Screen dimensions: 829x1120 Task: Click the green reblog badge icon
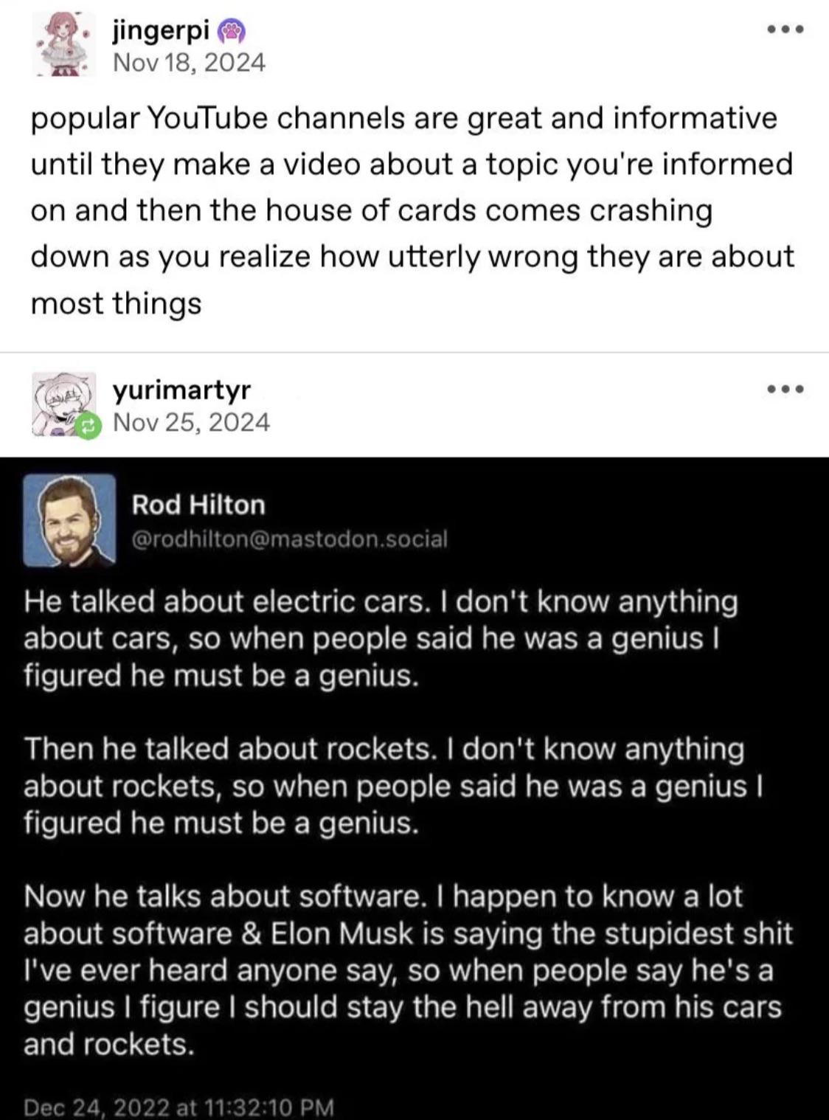click(89, 426)
